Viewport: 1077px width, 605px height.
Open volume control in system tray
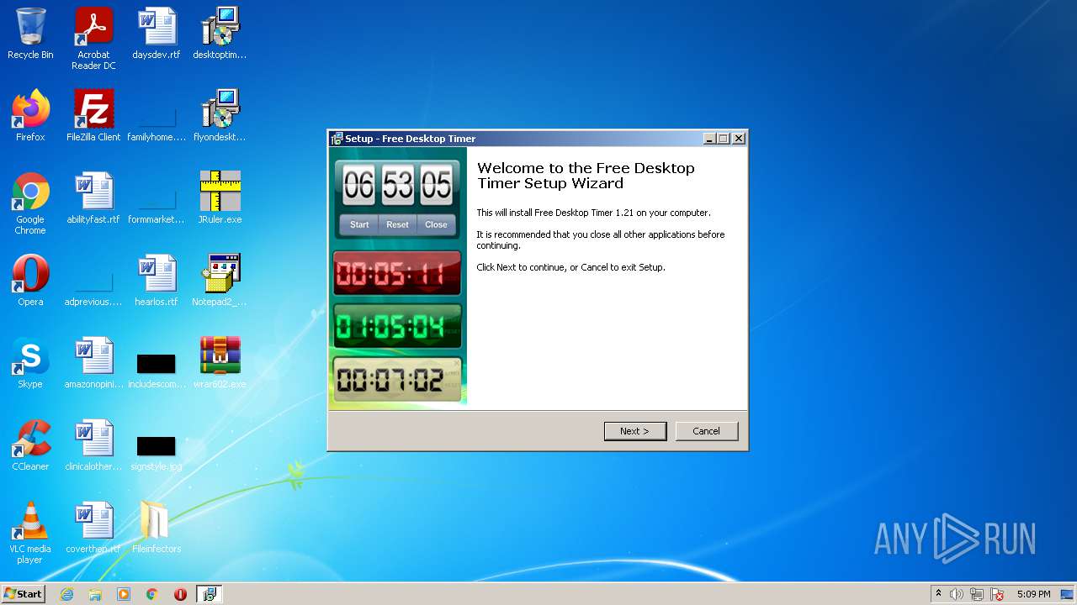[957, 594]
